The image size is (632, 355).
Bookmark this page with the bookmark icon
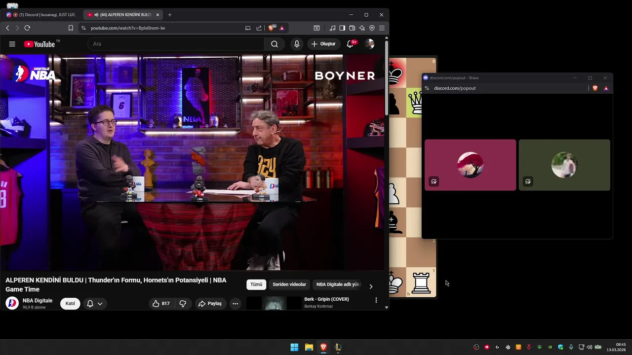71,28
